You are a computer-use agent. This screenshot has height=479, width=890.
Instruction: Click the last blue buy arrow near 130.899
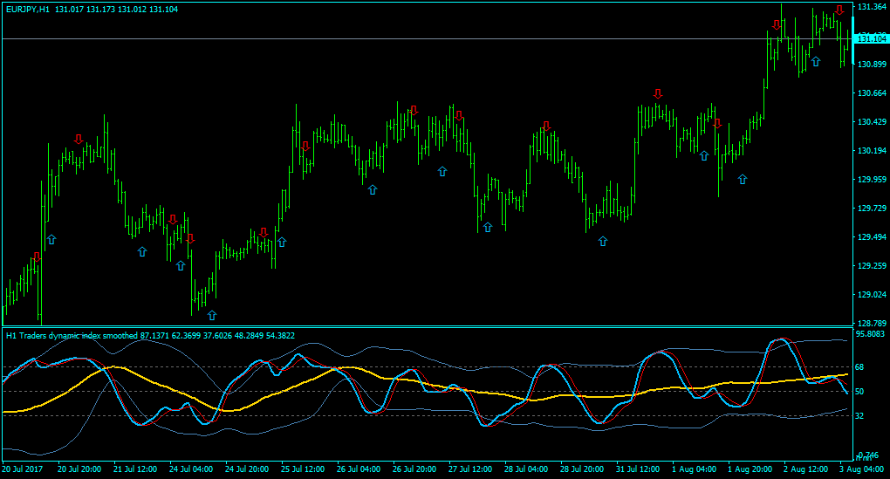pos(816,61)
